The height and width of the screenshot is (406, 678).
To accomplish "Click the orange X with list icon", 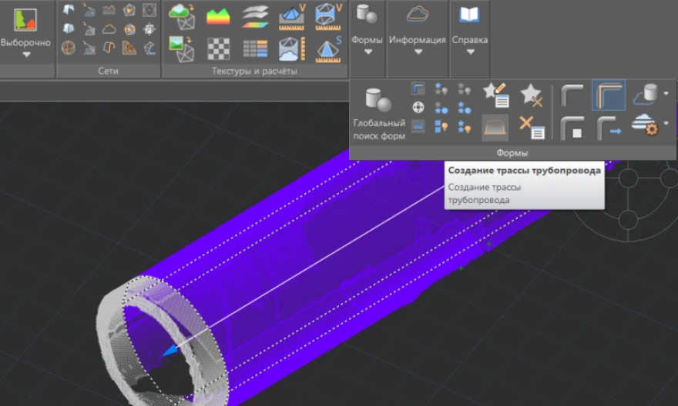I will 531,126.
